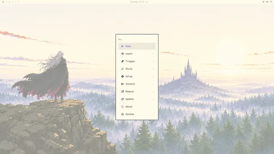
Task: Expand the Learn submenu chevron
Action: click(153, 54)
